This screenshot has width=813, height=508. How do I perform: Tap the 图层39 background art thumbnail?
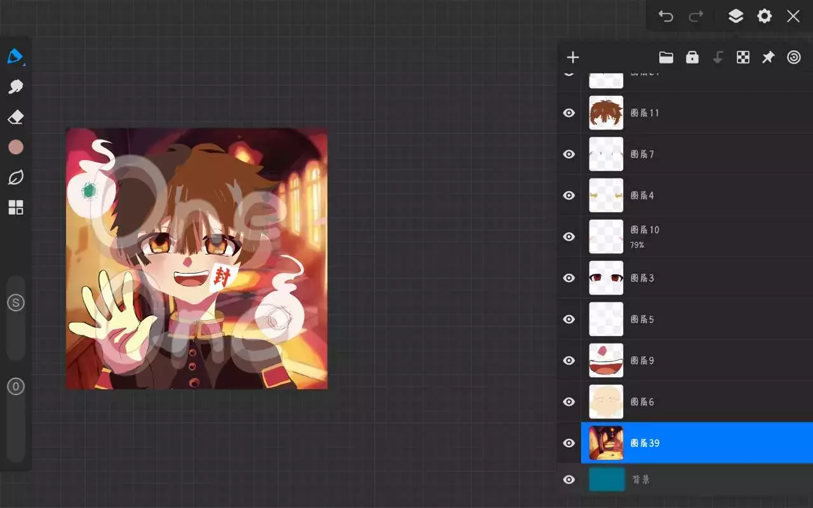[x=606, y=443]
